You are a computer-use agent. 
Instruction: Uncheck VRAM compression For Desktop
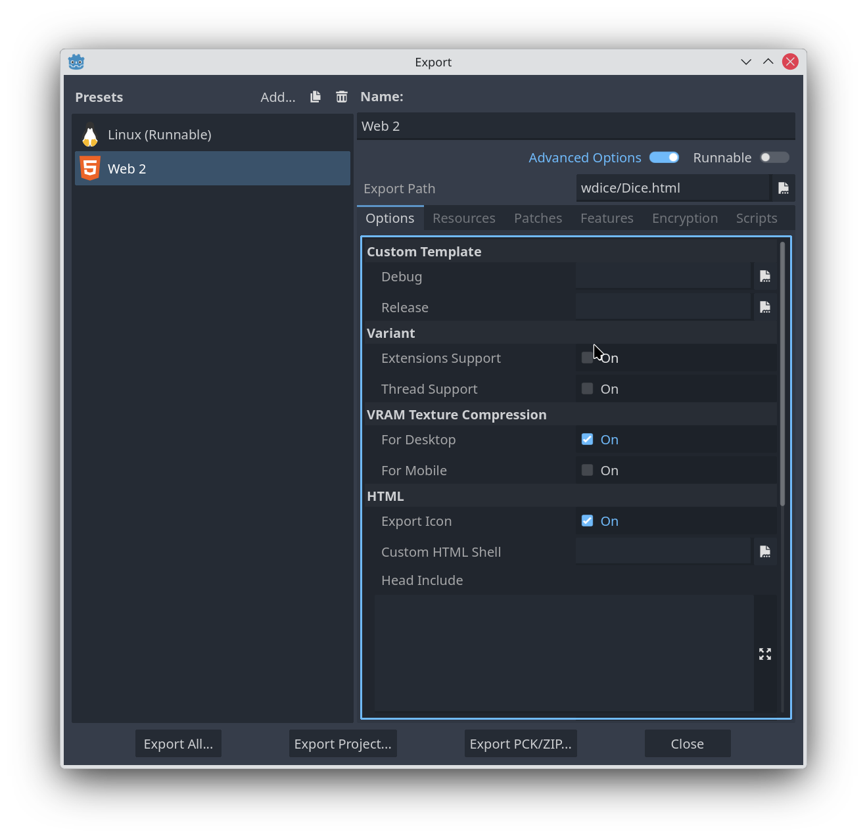[588, 440]
